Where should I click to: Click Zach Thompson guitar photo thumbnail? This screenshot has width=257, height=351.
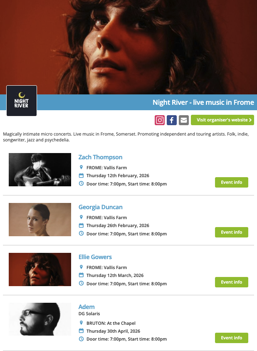point(40,170)
